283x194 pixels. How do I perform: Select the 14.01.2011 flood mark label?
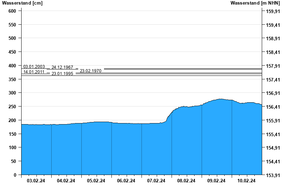(34, 72)
